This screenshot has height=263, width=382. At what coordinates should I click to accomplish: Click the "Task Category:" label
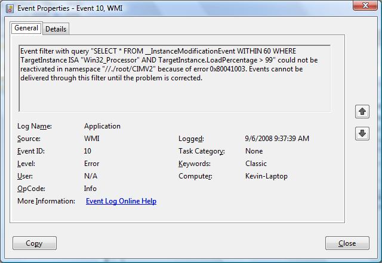pos(202,151)
